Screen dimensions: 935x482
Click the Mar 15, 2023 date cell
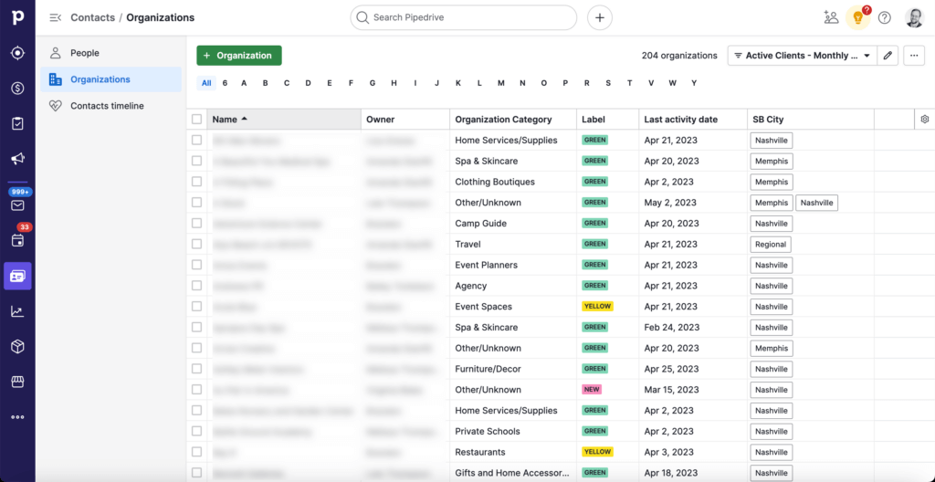(x=693, y=390)
